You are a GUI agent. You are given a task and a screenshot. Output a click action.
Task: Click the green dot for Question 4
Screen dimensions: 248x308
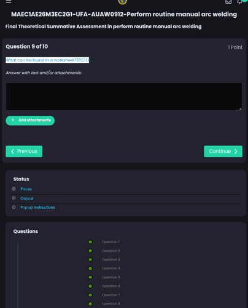click(90, 269)
